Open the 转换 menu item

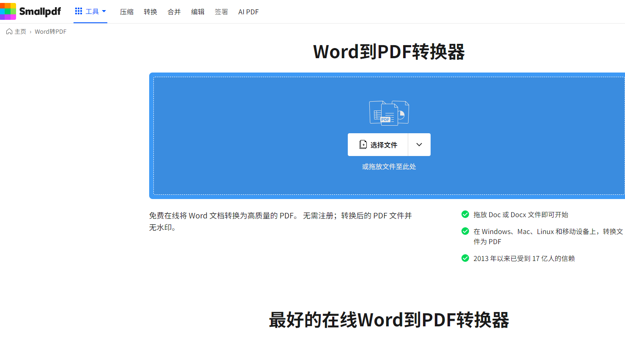pos(150,12)
